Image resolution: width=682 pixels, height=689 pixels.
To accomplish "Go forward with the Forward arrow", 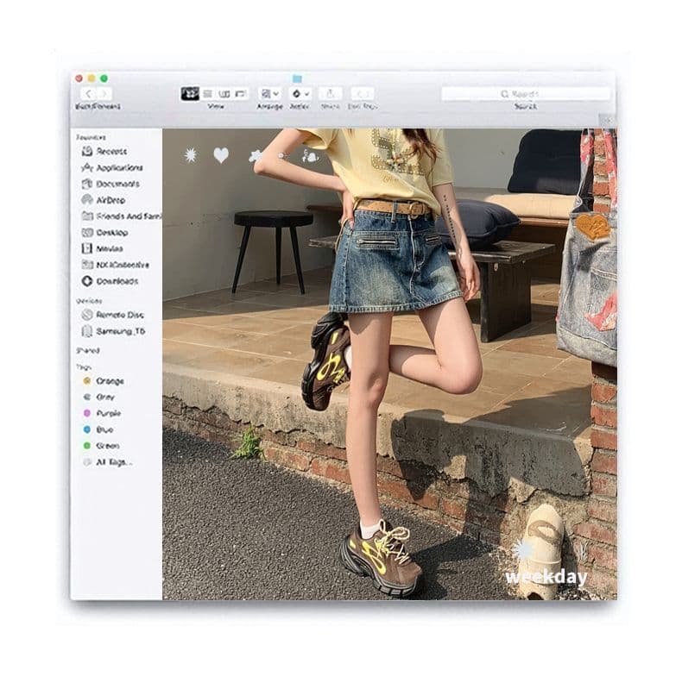I will click(x=104, y=94).
